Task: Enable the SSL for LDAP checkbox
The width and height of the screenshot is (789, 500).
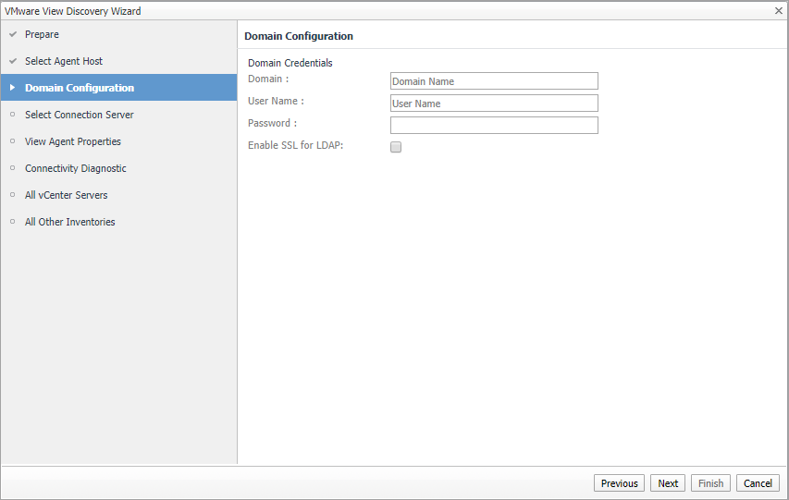Action: [396, 147]
